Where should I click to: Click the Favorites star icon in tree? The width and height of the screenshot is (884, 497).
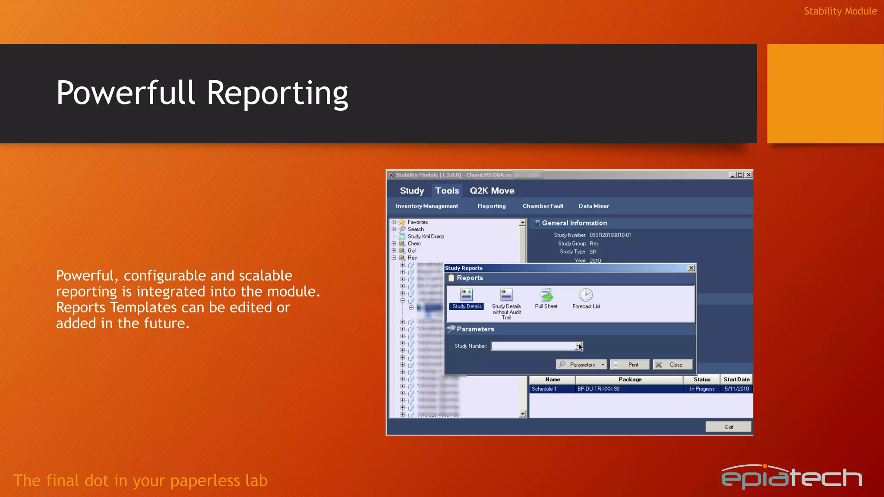click(402, 222)
